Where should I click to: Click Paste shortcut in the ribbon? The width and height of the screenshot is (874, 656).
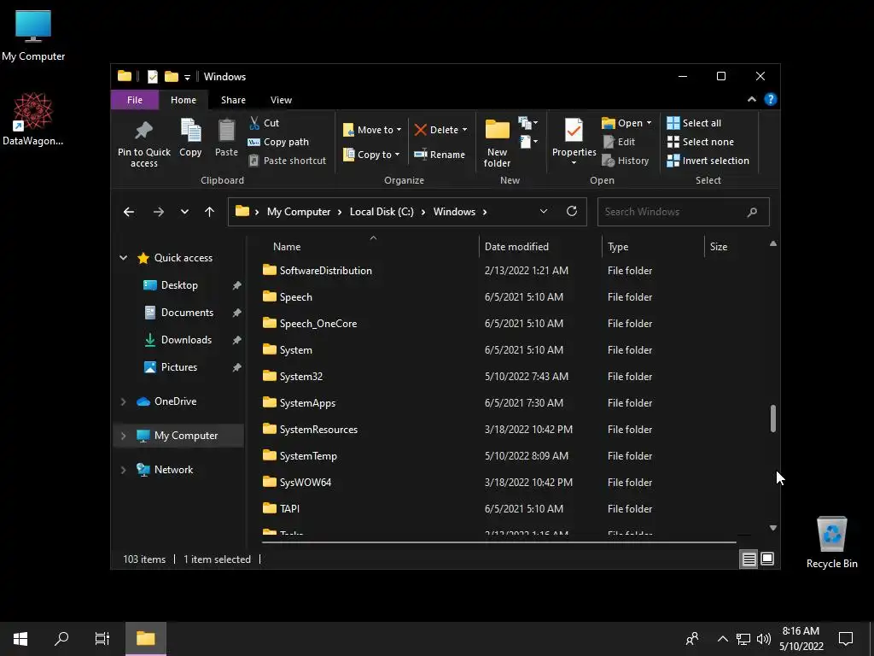[x=287, y=161]
